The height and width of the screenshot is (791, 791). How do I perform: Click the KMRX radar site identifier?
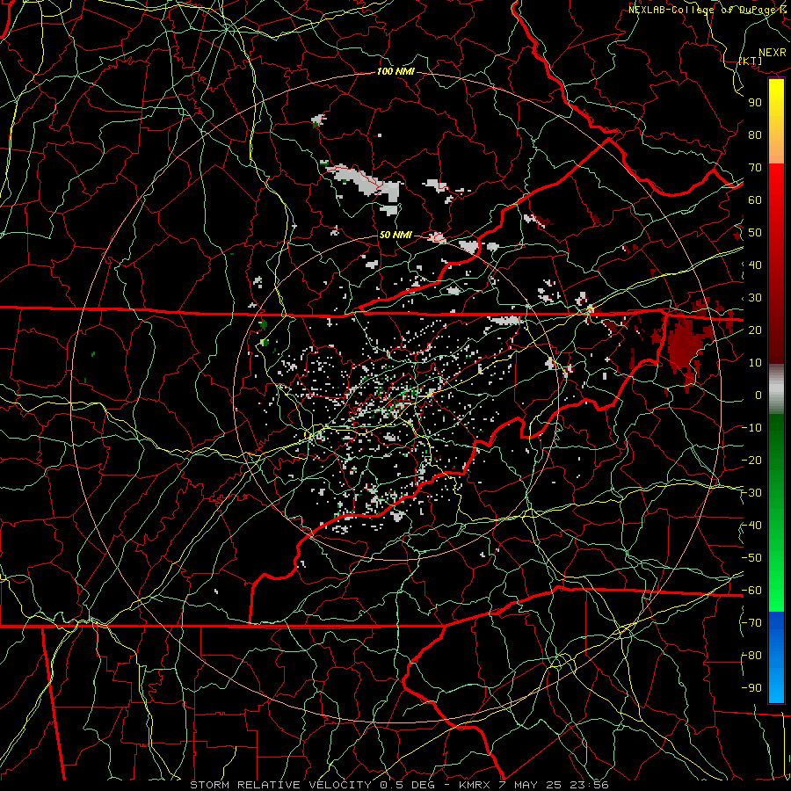point(475,785)
